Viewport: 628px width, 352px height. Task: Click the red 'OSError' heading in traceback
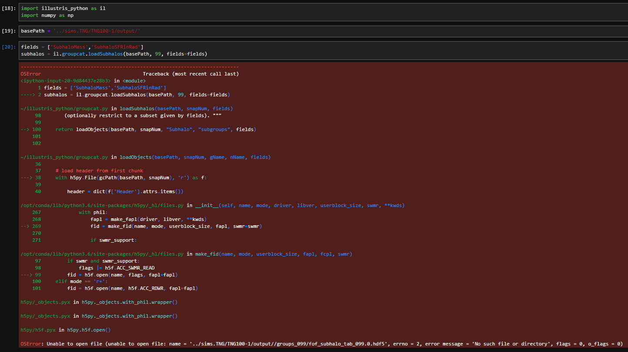(x=30, y=74)
